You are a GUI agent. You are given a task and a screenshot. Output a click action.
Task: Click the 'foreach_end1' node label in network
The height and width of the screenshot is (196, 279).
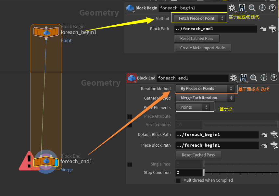(x=76, y=162)
